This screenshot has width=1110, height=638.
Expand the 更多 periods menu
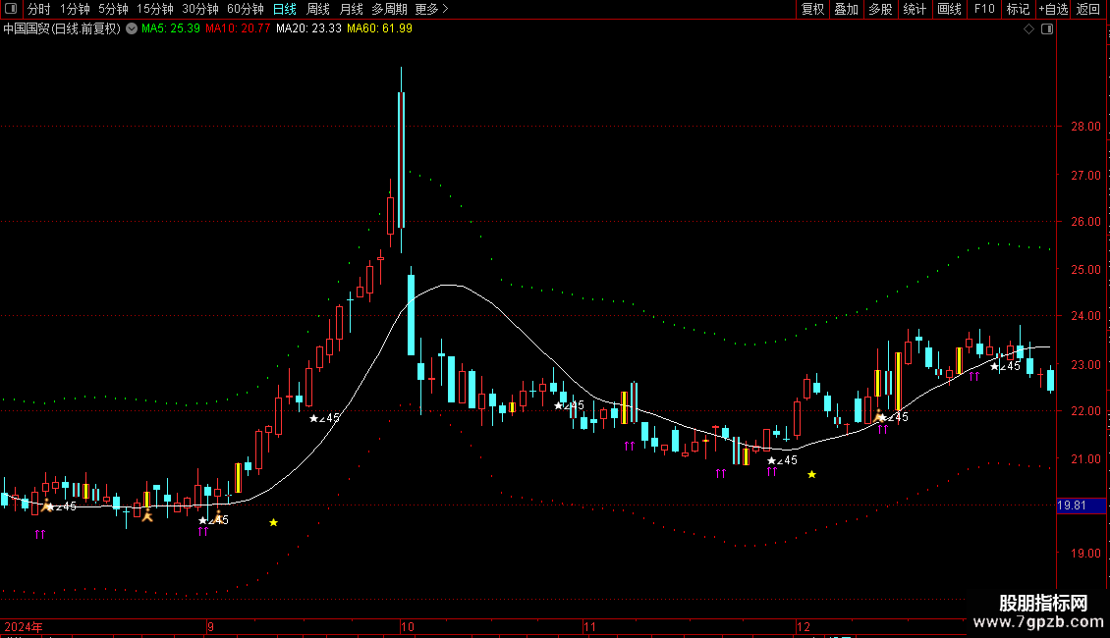[431, 9]
